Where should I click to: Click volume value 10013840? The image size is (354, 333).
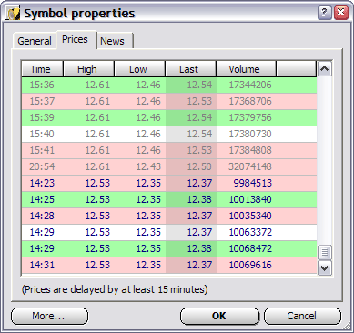250,199
